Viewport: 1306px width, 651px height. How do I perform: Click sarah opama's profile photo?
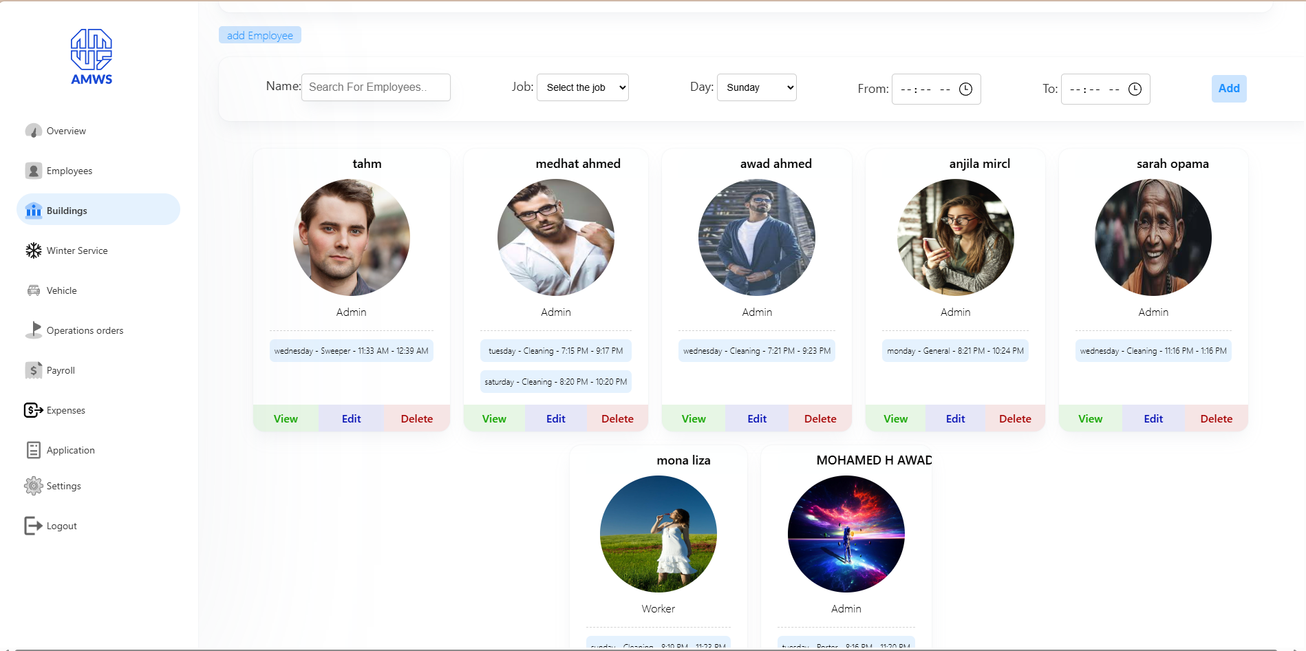(x=1153, y=237)
